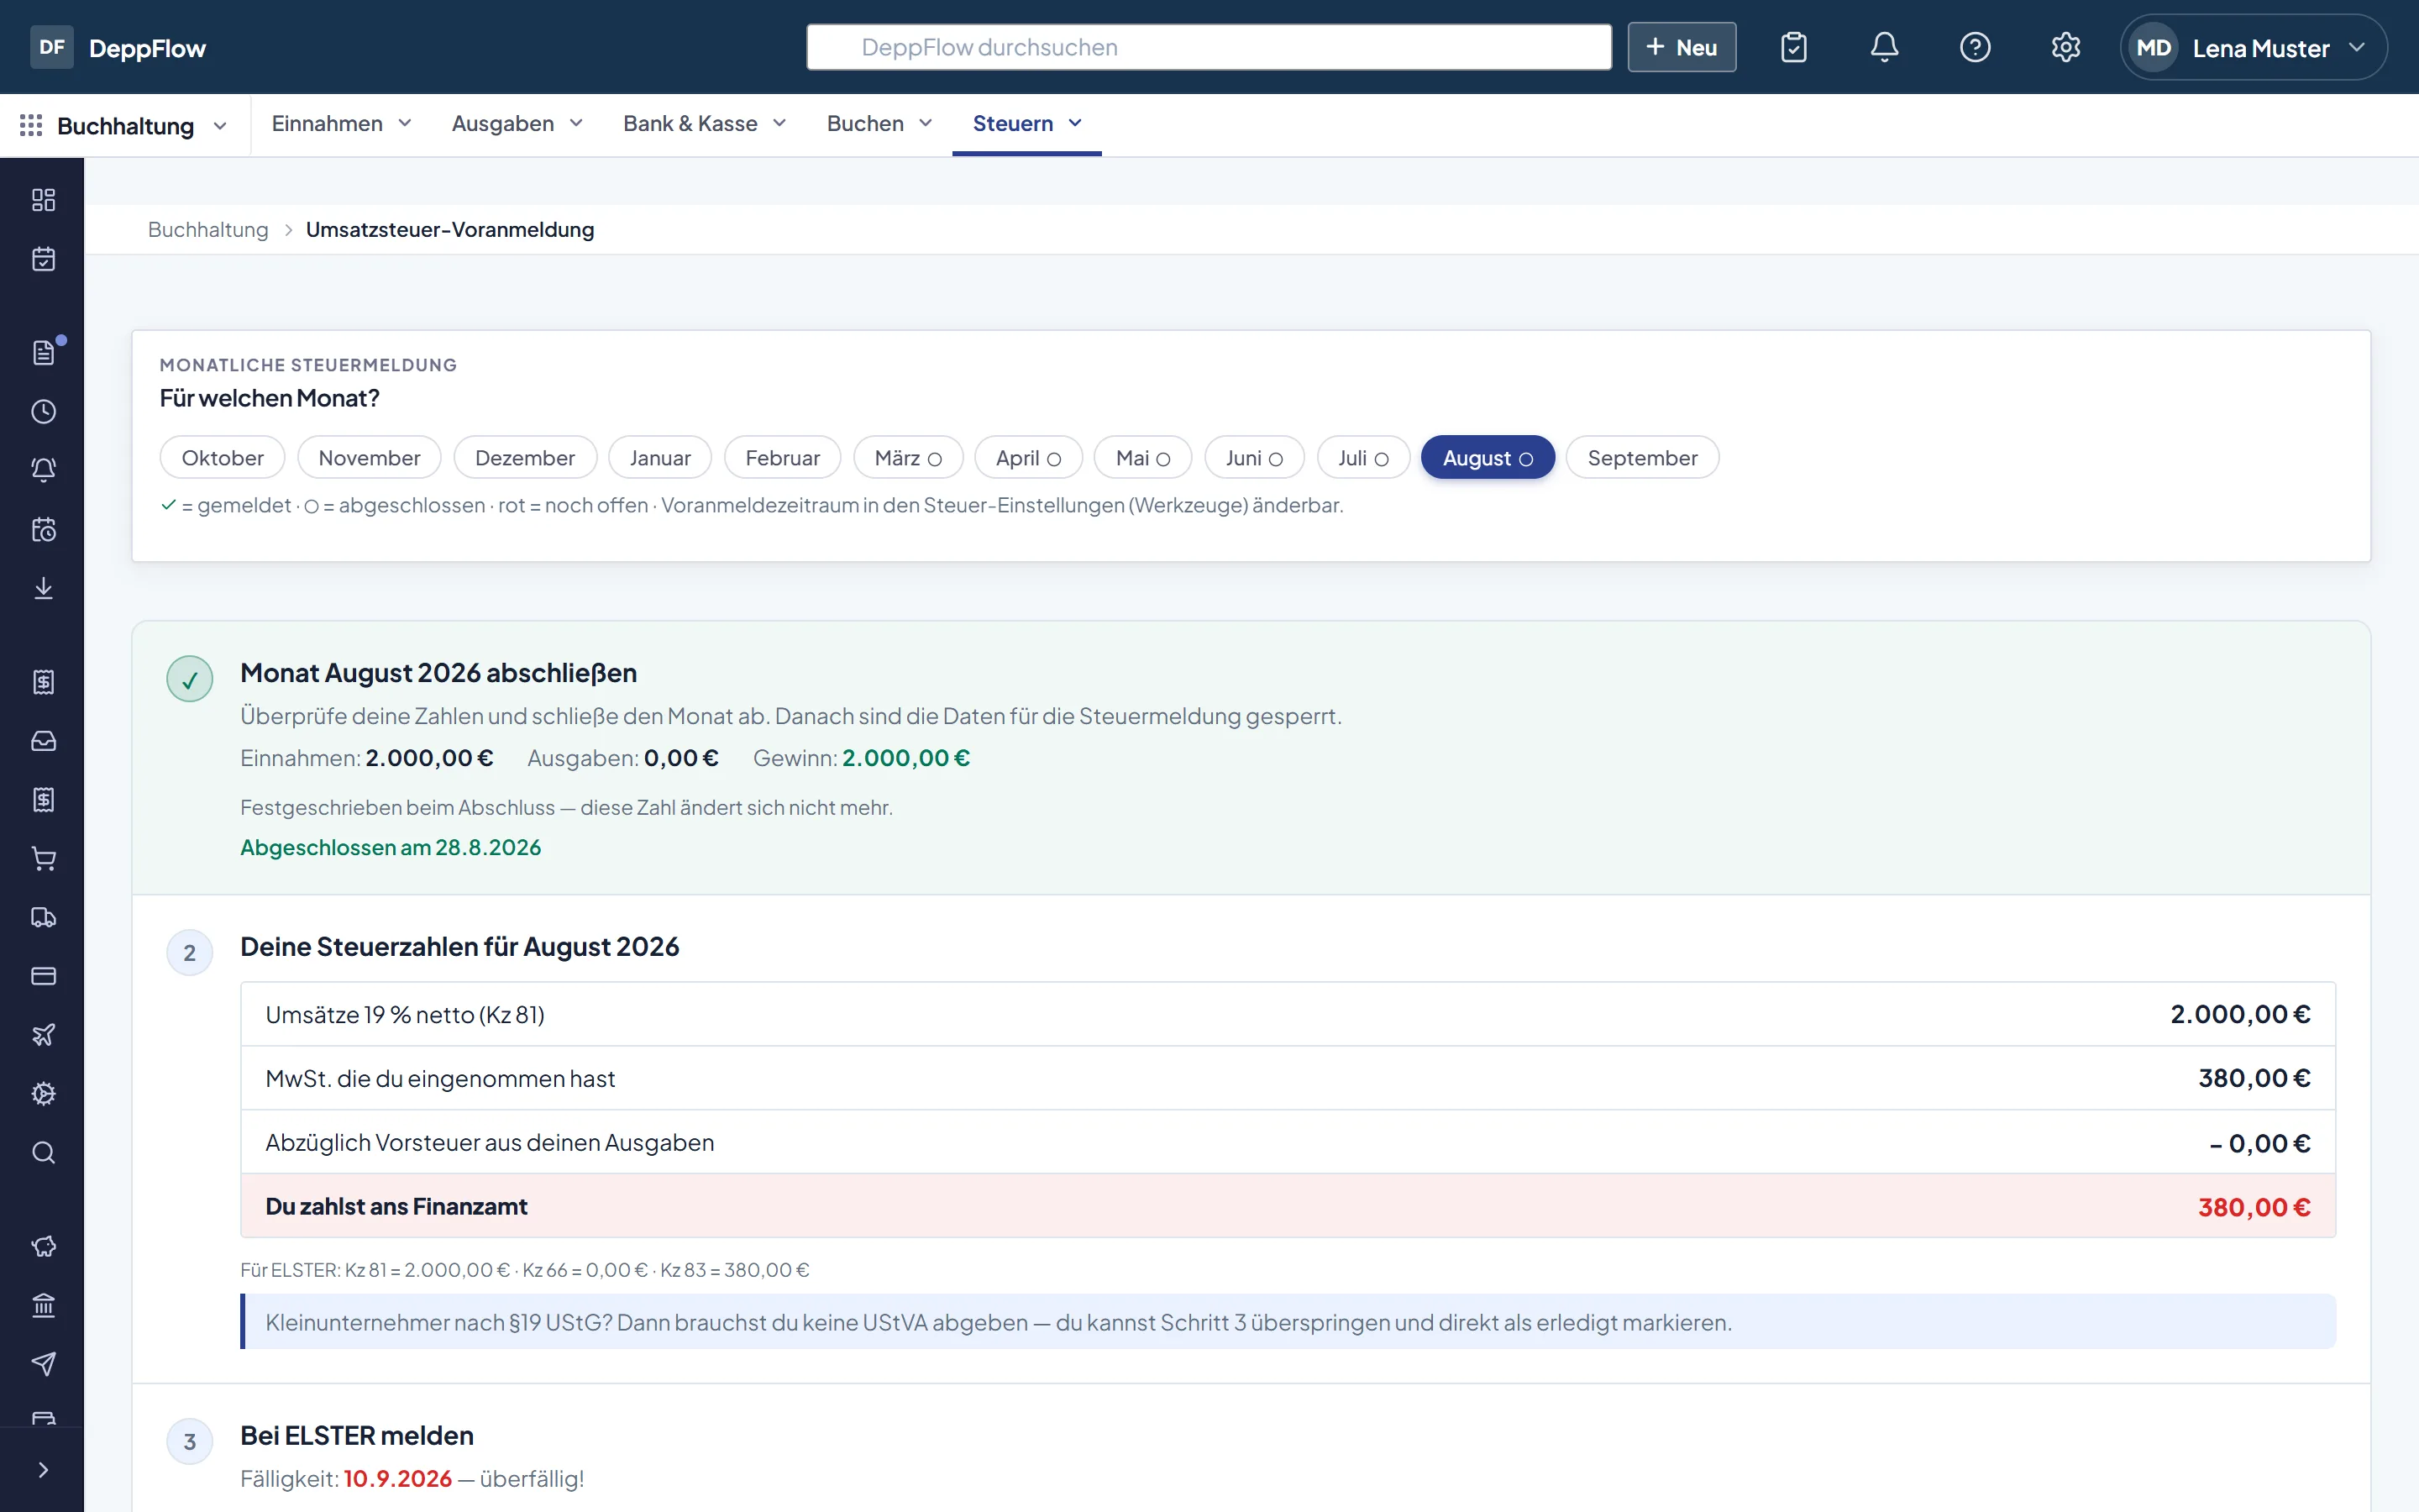Open the document icon with blue dot
Image resolution: width=2419 pixels, height=1512 pixels.
click(43, 352)
